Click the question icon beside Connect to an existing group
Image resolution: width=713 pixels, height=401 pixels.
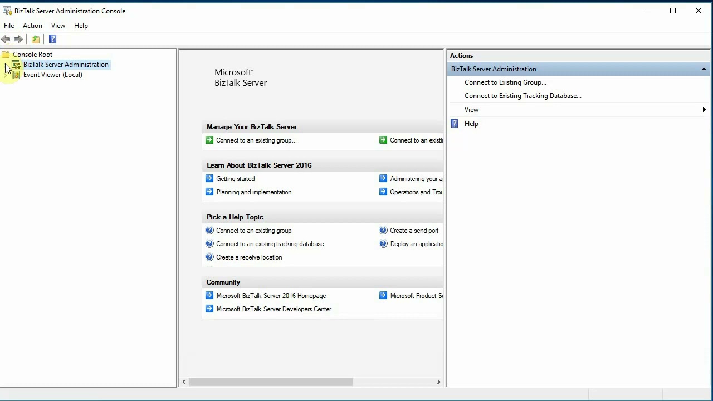209,231
